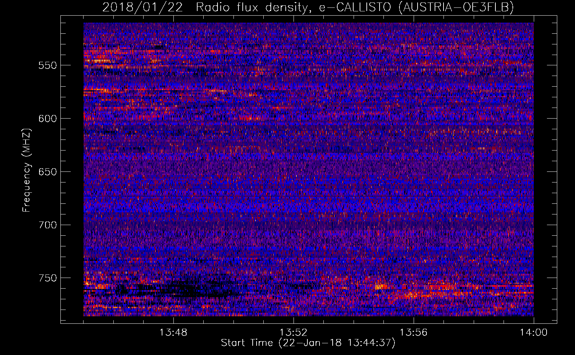The image size is (575, 355).
Task: Click the plot title '2018/01/22 Radio flux density'
Action: [x=308, y=7]
